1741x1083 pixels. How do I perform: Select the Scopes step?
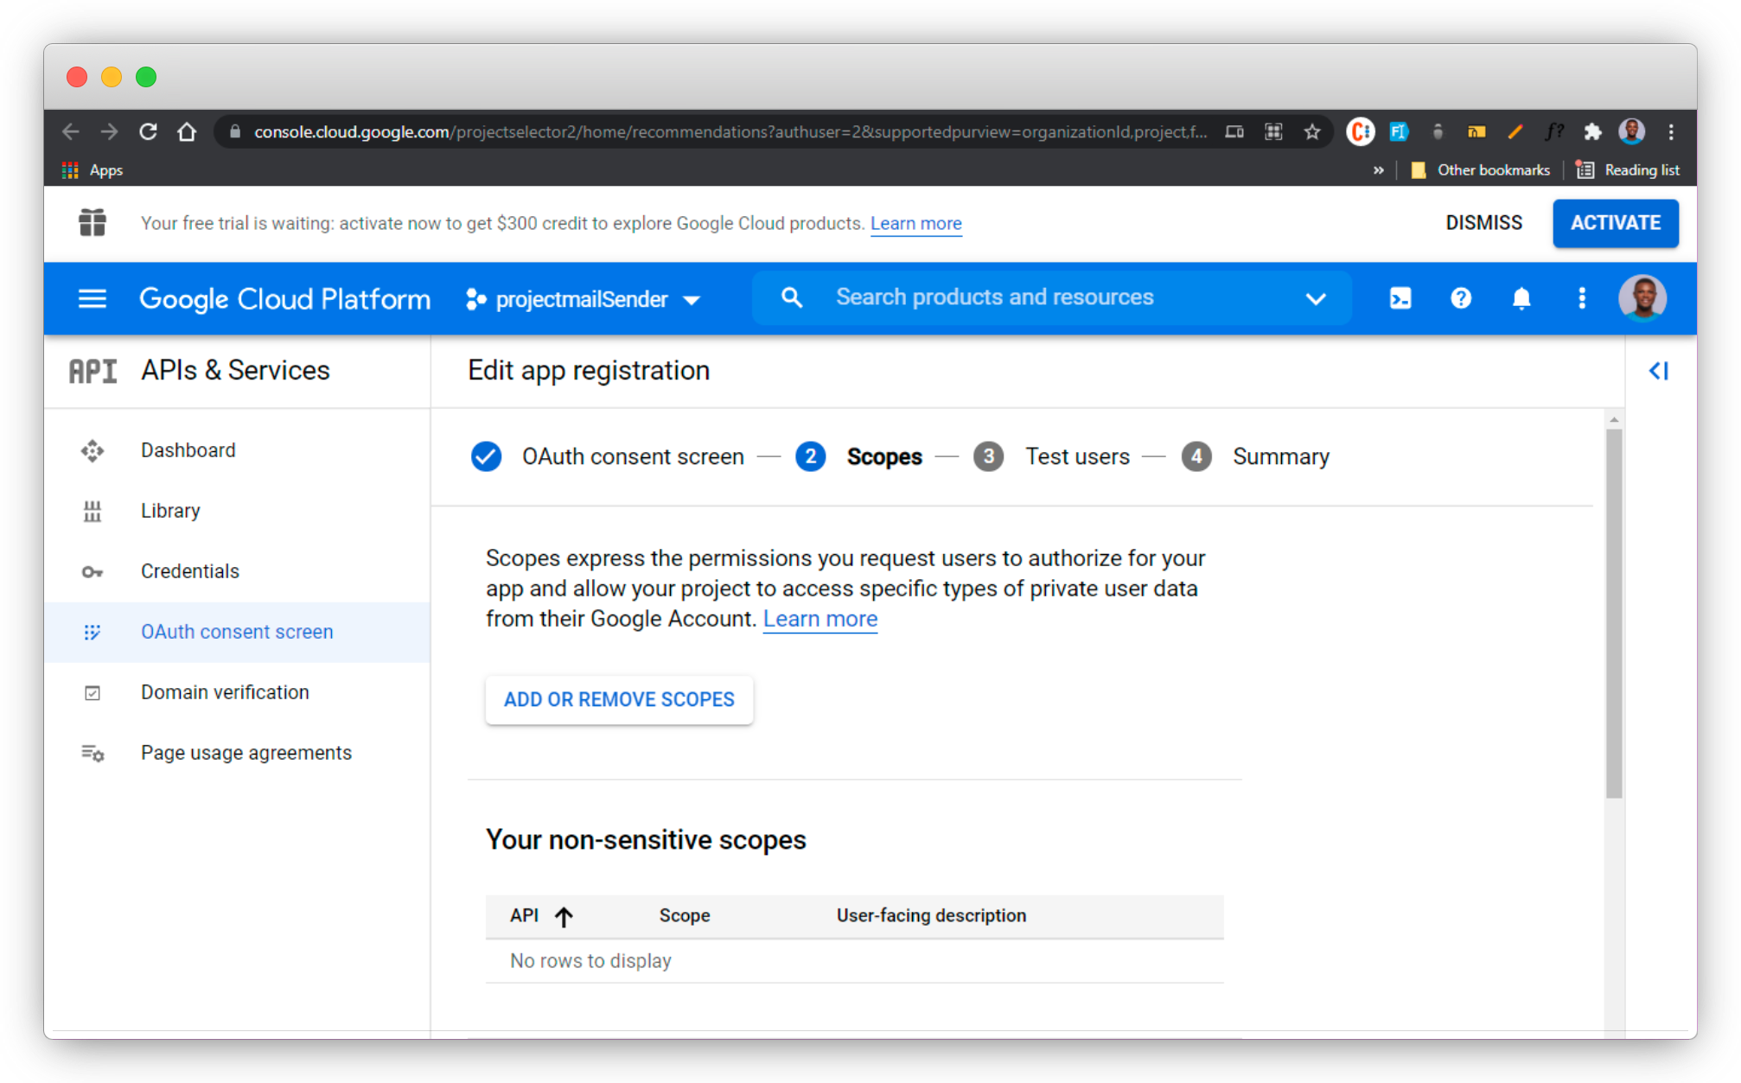tap(858, 456)
